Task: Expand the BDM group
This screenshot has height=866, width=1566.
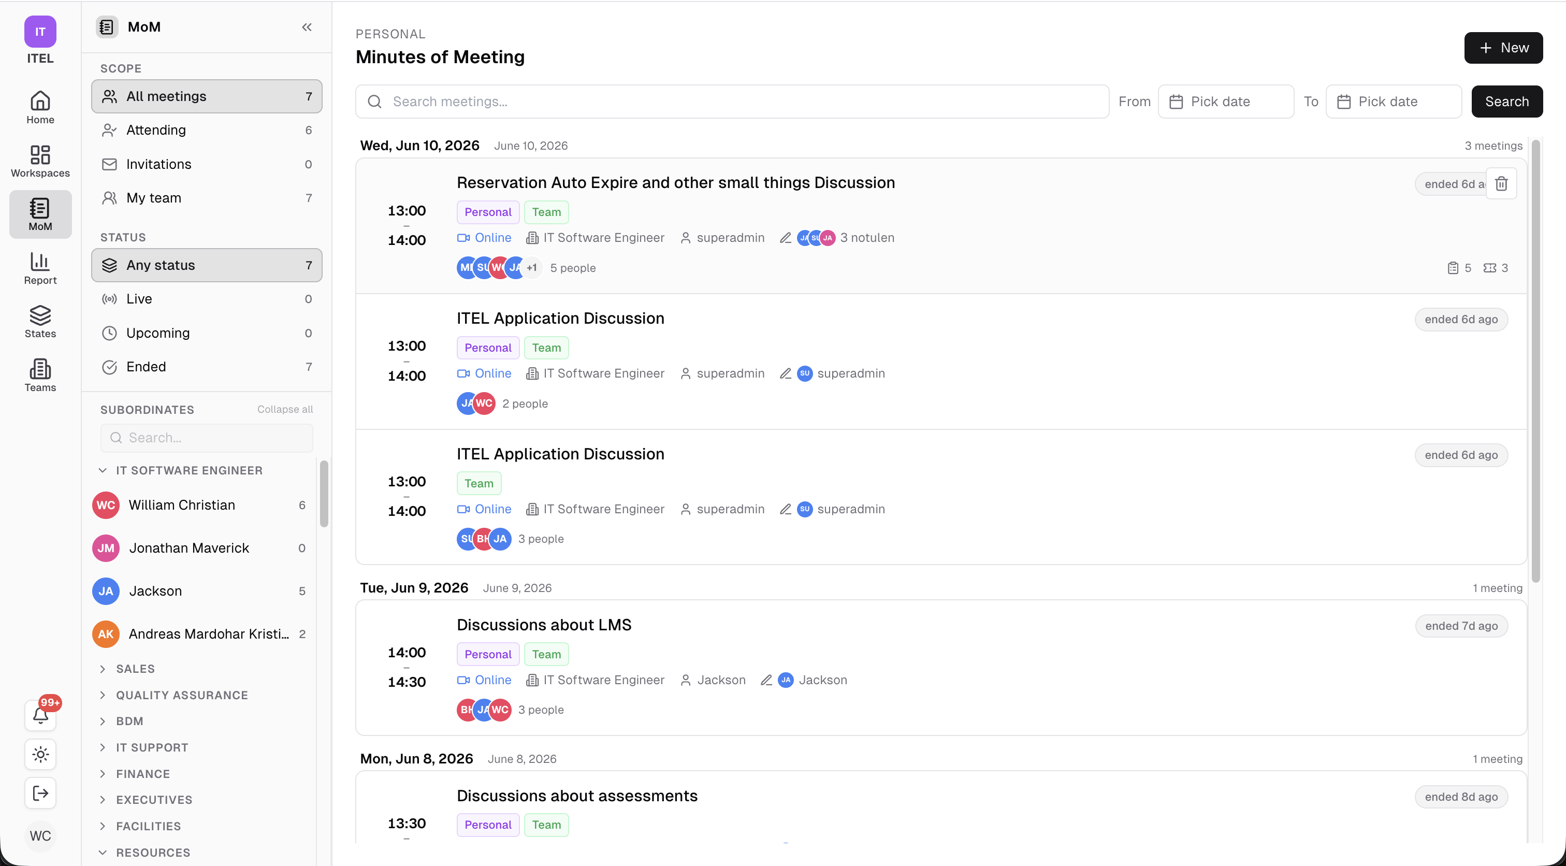Action: (103, 720)
